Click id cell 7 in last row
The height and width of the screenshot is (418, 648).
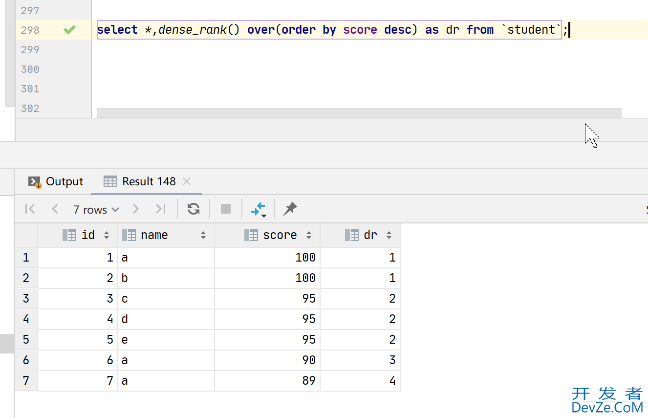(78, 381)
